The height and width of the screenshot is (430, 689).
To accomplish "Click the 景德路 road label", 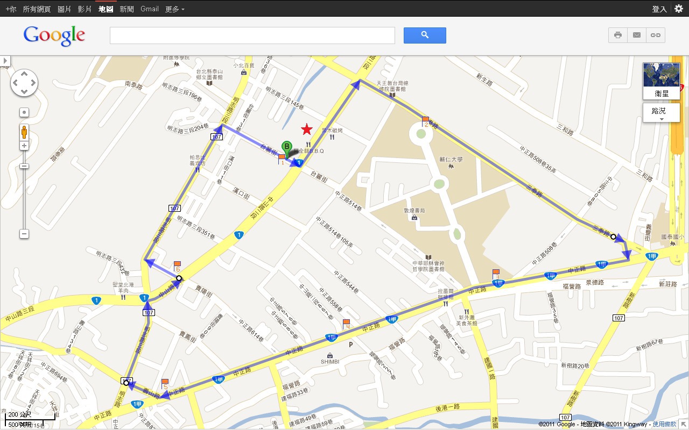I will tap(595, 282).
